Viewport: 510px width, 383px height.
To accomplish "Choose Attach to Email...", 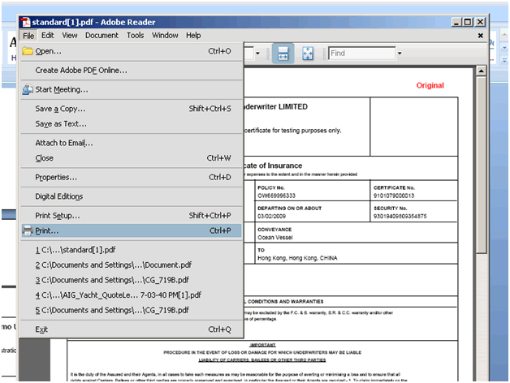I will (132, 143).
